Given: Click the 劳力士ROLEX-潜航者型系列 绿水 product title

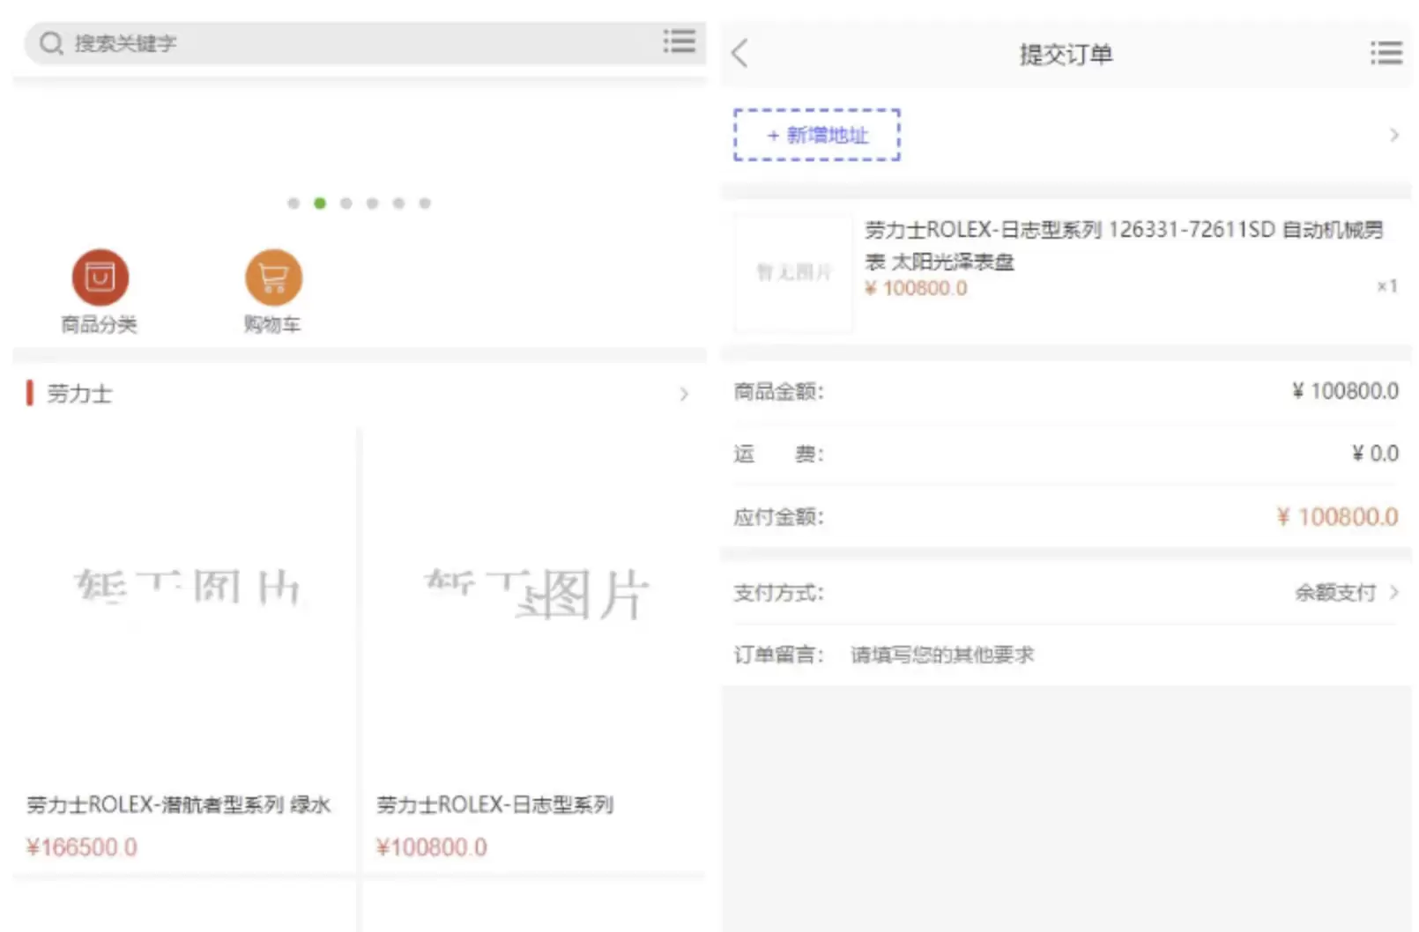Looking at the screenshot, I should pos(179,804).
